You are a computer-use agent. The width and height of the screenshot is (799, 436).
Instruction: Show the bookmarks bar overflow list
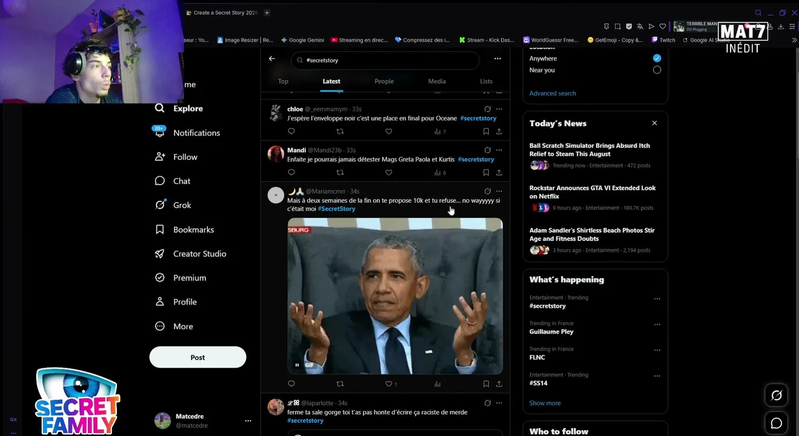click(x=794, y=40)
